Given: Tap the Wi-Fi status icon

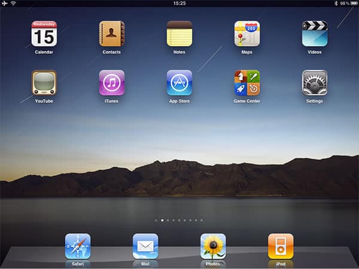Looking at the screenshot, I should (x=13, y=3).
